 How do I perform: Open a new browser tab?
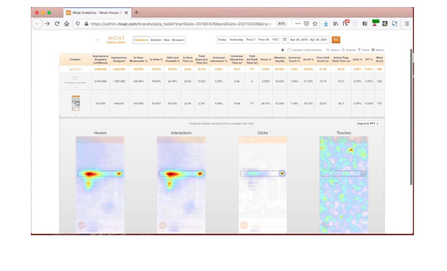pos(136,12)
